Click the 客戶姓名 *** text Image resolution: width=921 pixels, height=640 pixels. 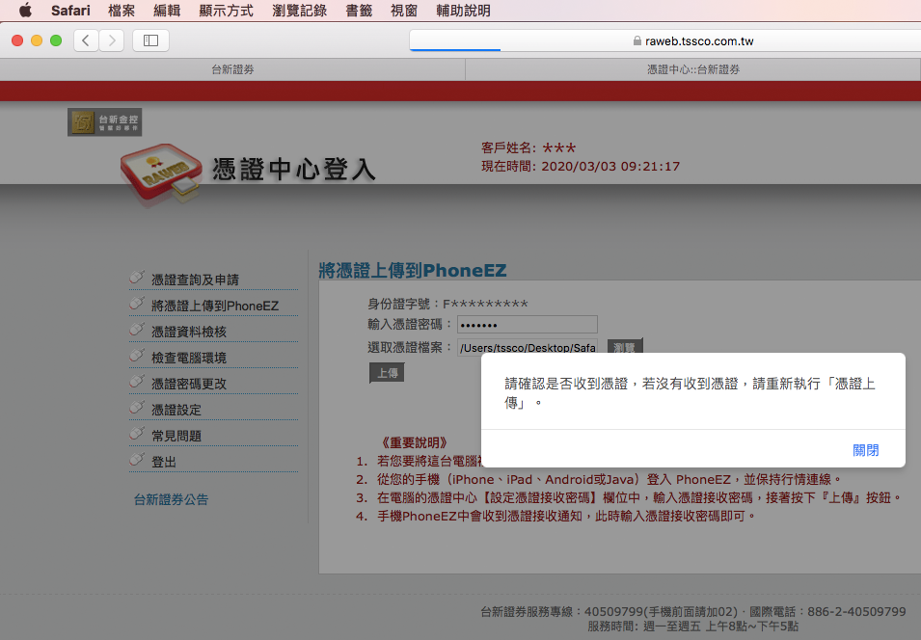(528, 147)
